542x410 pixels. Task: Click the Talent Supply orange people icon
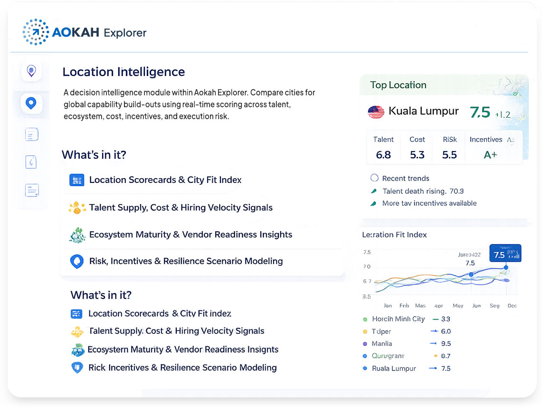pyautogui.click(x=77, y=208)
